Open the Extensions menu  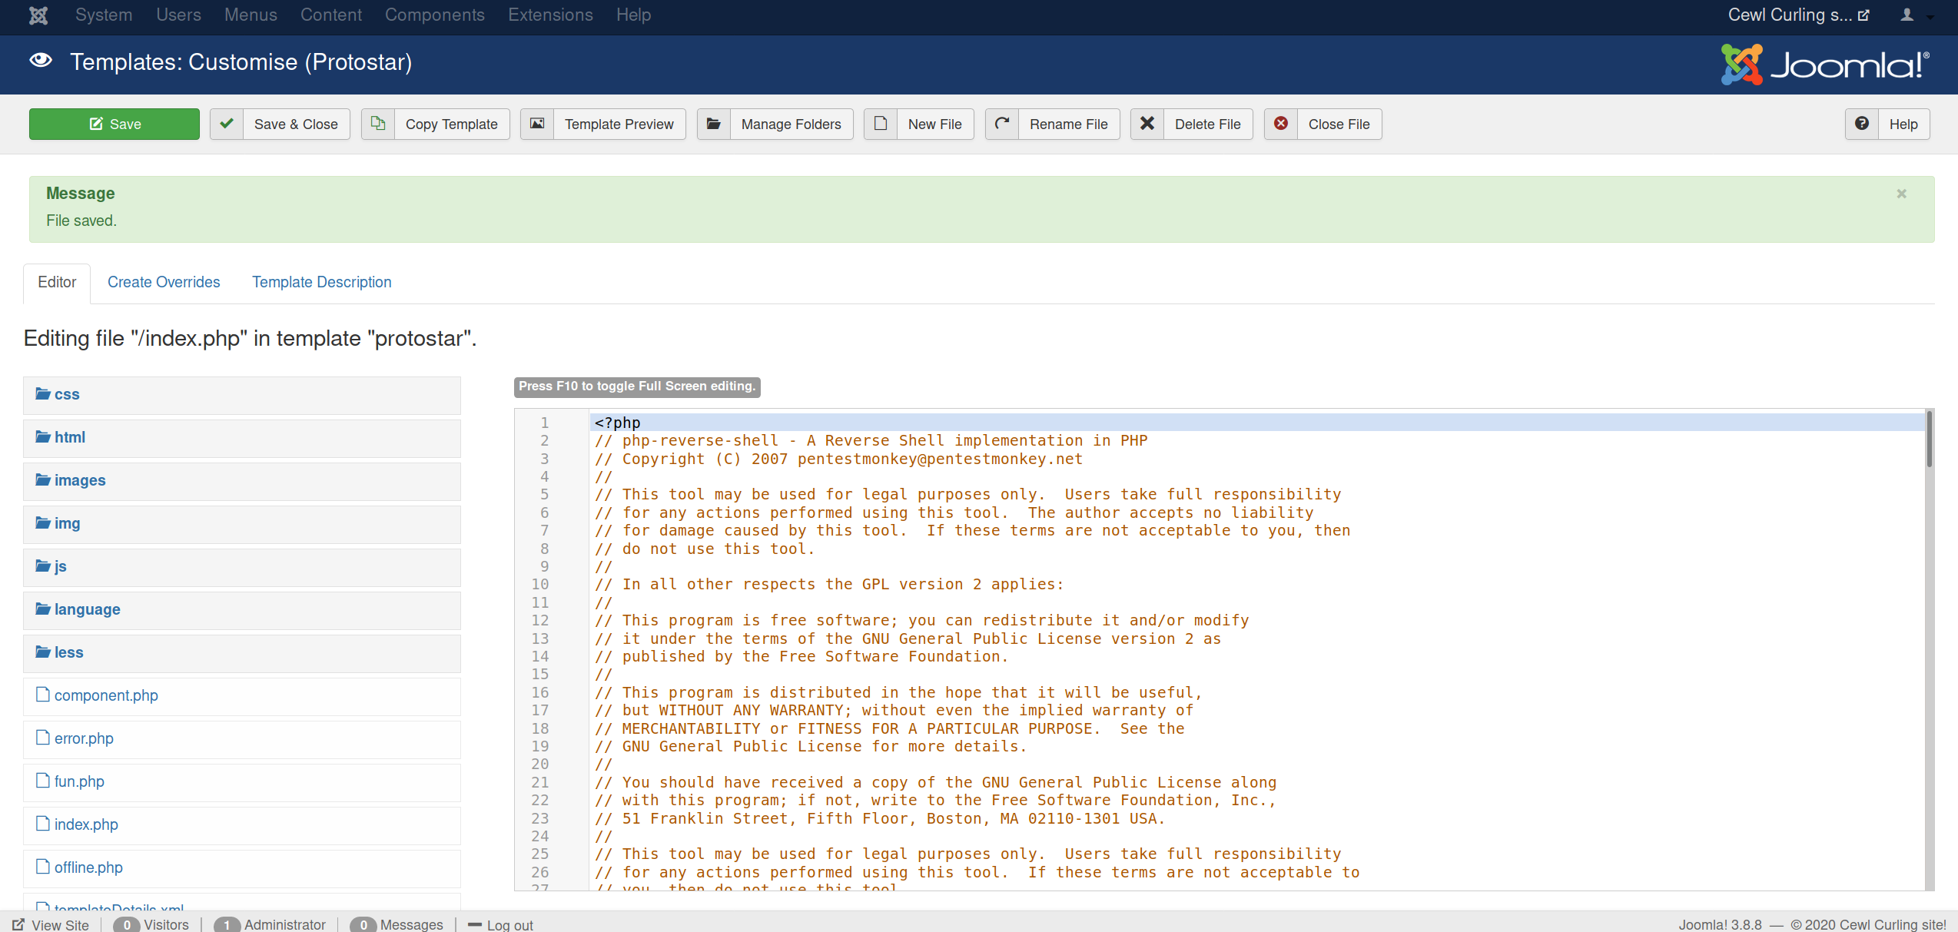pyautogui.click(x=550, y=15)
